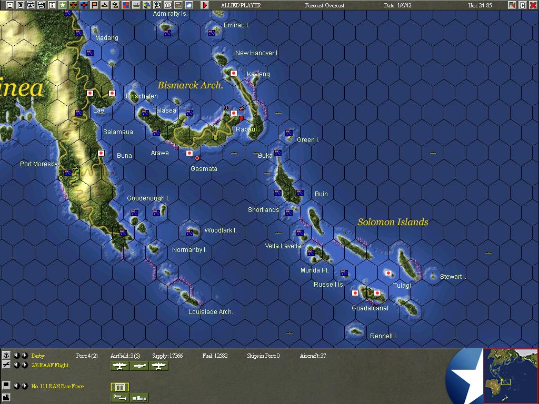The image size is (539, 404).
Task: Click the Derby base name
Action: click(38, 356)
